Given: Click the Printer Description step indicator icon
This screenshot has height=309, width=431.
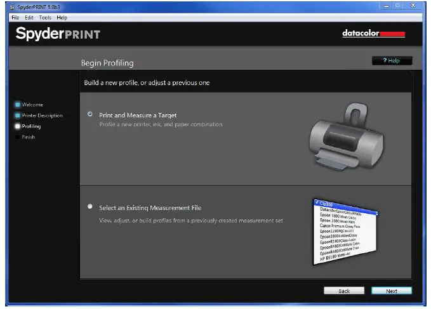Looking at the screenshot, I should tap(18, 115).
